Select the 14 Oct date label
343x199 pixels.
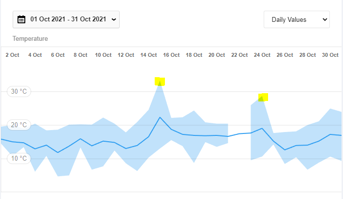[x=149, y=55]
